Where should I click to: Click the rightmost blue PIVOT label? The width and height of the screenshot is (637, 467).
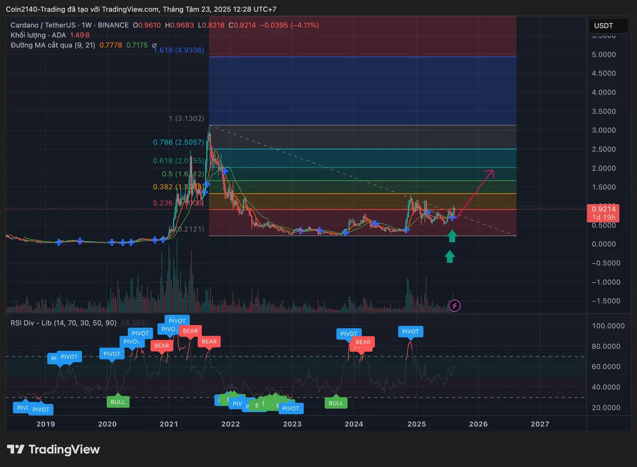click(x=410, y=332)
